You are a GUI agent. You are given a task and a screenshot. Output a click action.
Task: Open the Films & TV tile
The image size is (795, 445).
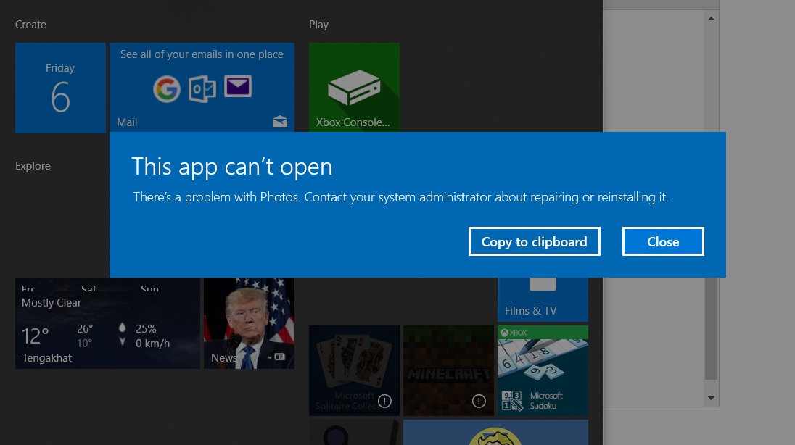(543, 299)
